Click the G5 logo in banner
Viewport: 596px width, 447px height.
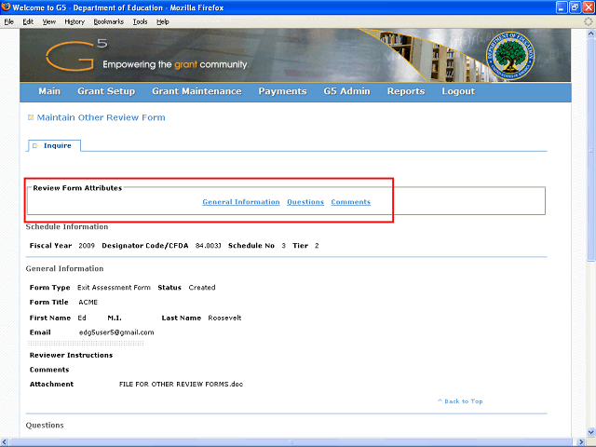point(76,56)
